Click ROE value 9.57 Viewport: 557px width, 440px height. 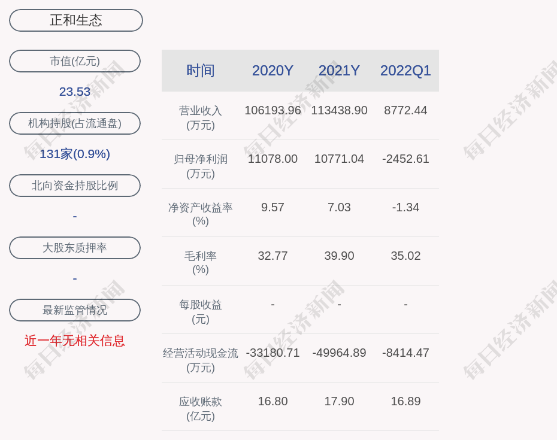(273, 207)
